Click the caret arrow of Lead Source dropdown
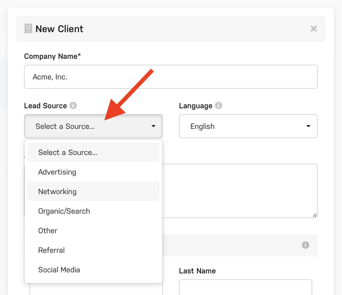Image resolution: width=342 pixels, height=295 pixels. (x=153, y=126)
